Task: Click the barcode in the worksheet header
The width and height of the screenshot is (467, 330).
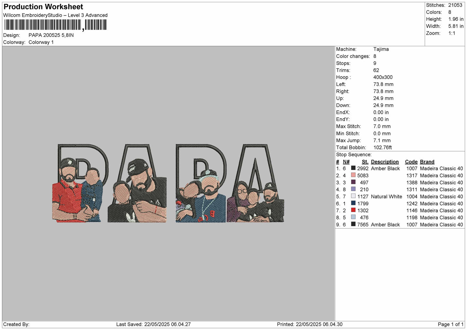Action: [55, 25]
